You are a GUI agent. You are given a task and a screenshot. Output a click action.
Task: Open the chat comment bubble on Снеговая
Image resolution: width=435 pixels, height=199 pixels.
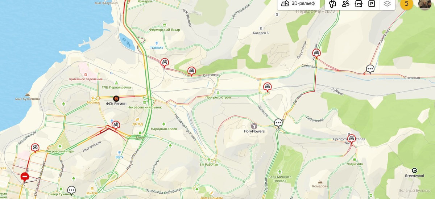(370, 68)
